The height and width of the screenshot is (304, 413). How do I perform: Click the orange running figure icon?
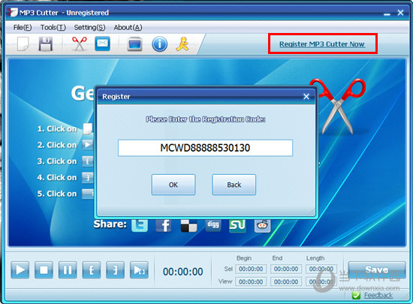(x=182, y=44)
